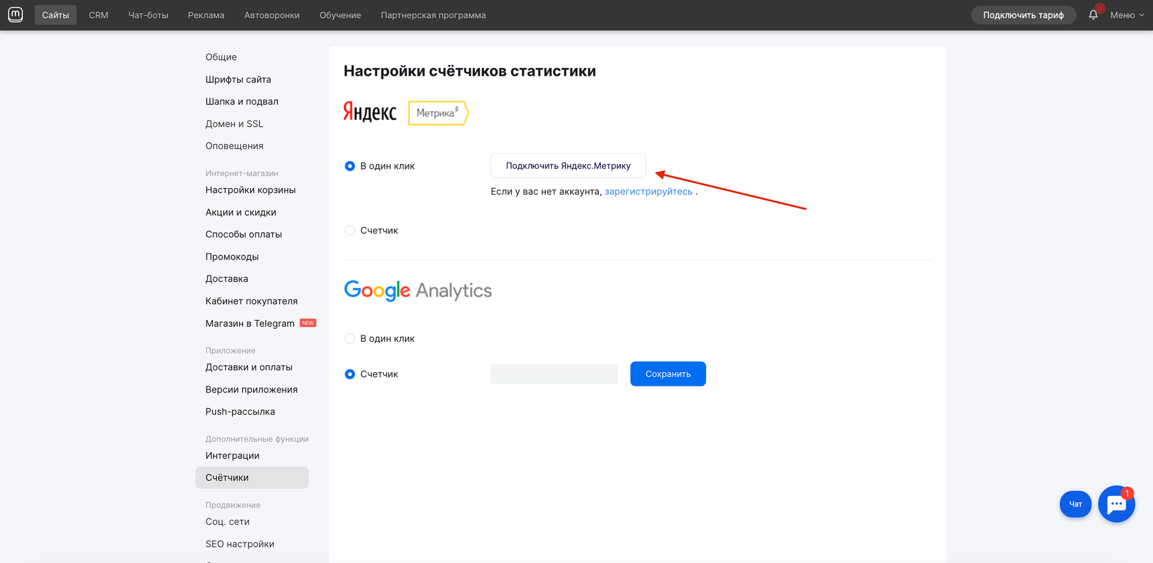
Task: Click the Метрика badge logo
Action: click(438, 113)
